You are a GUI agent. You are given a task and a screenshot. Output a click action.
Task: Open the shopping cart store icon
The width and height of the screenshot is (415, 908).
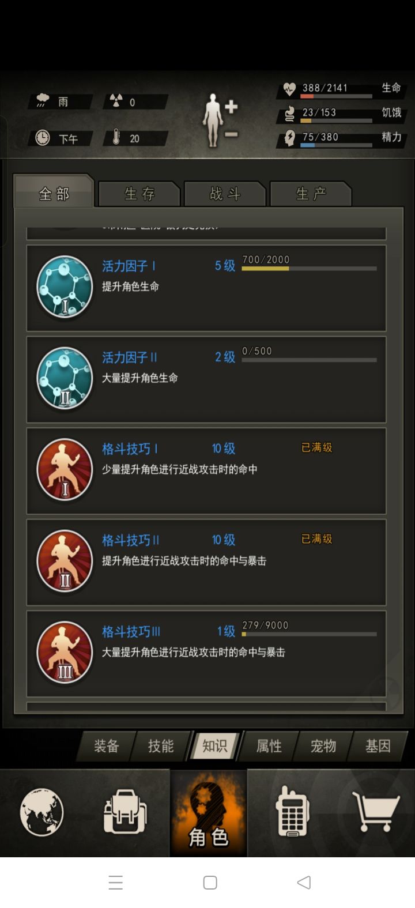pos(376,811)
